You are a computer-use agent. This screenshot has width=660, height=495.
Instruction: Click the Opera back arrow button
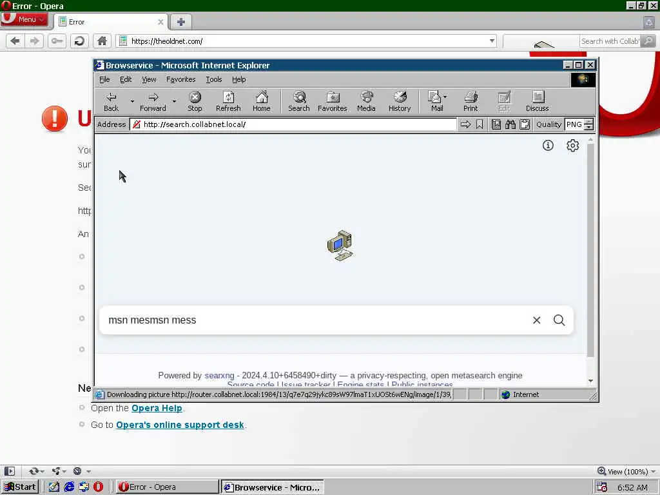click(x=15, y=41)
